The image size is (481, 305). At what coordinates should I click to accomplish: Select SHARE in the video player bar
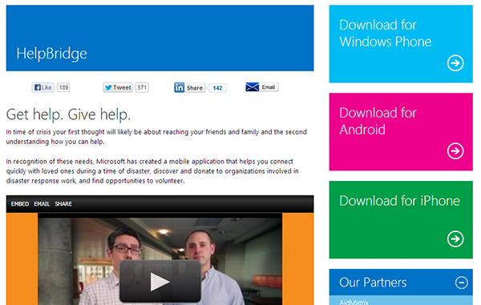click(x=63, y=204)
